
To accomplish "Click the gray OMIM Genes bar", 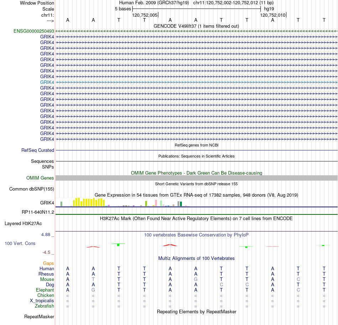I will (197, 178).
